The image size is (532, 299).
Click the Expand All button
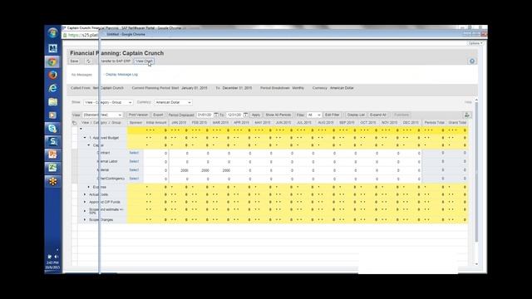378,115
